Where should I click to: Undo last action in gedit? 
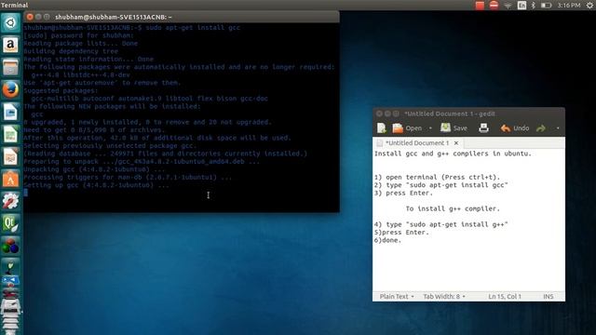tap(515, 128)
